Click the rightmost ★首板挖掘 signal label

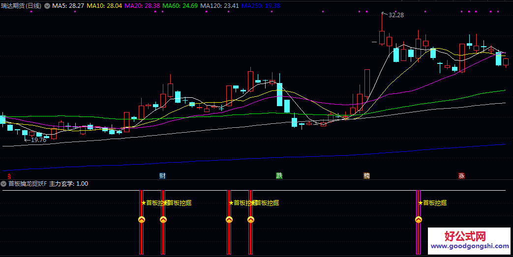pos(432,202)
